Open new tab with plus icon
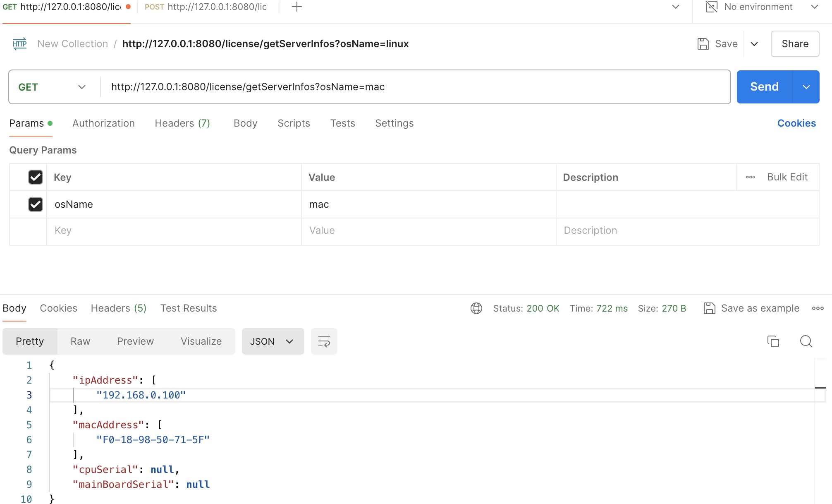The height and width of the screenshot is (504, 832). (x=296, y=7)
